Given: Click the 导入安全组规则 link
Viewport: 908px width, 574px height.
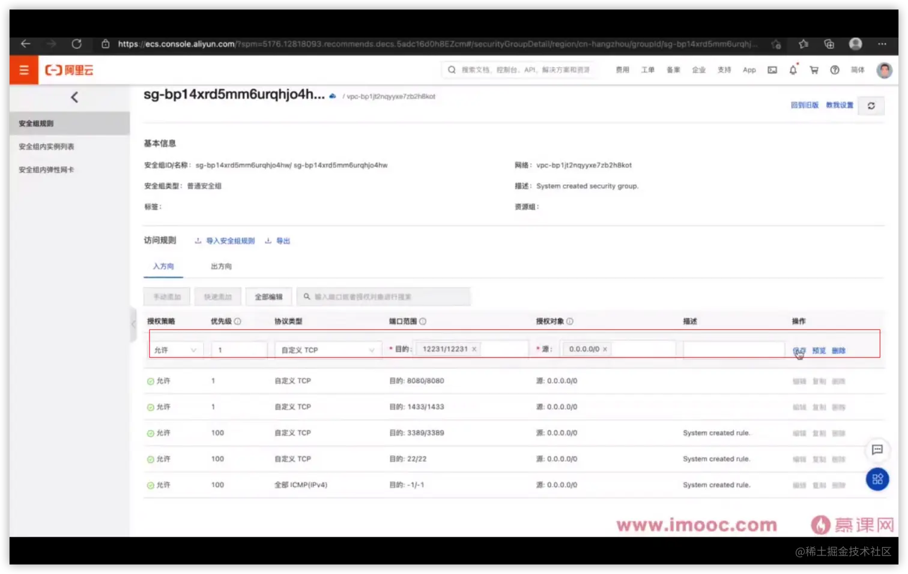Looking at the screenshot, I should coord(225,241).
